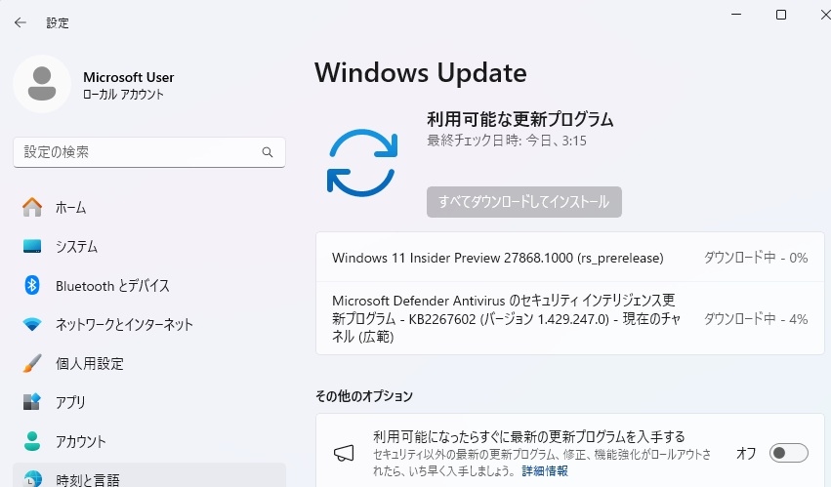Click the アカウント person icon
The image size is (831, 487).
tap(32, 441)
